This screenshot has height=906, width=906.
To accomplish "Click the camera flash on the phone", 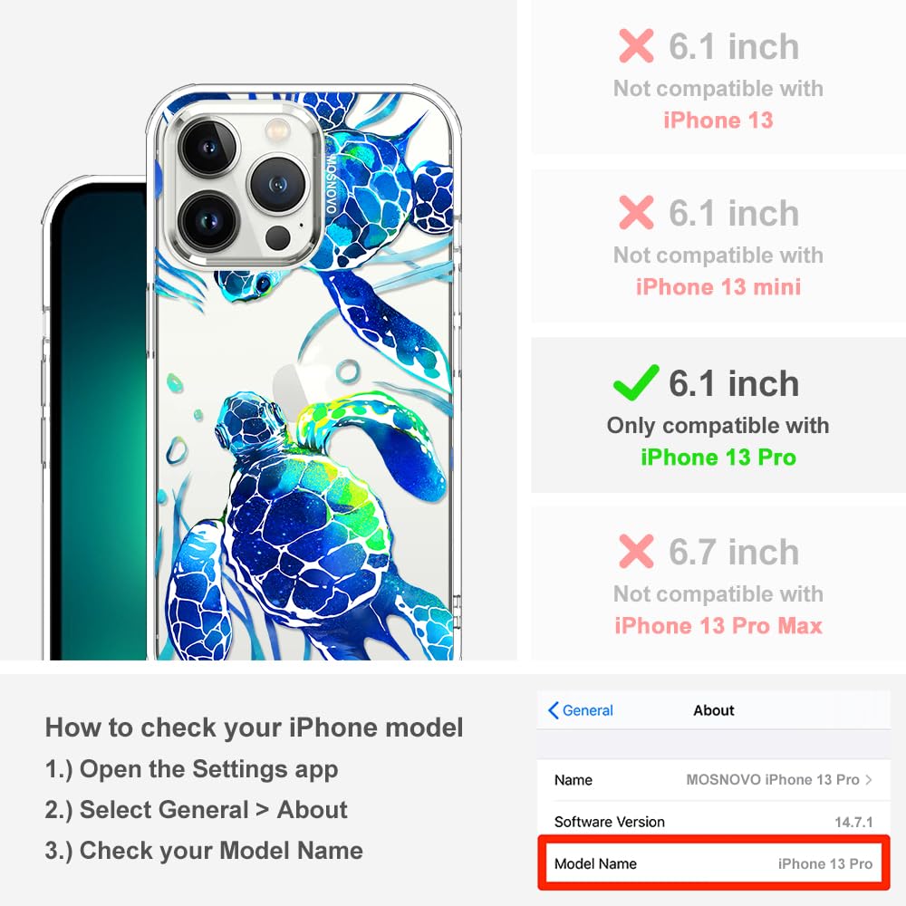I will tap(278, 130).
